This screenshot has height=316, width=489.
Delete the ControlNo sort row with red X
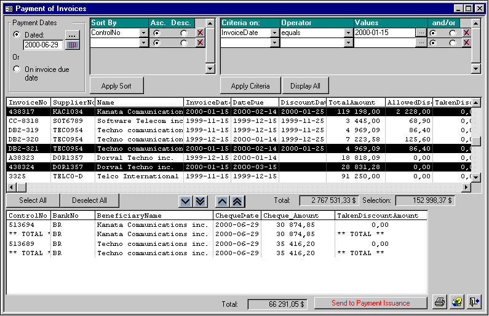(200, 33)
